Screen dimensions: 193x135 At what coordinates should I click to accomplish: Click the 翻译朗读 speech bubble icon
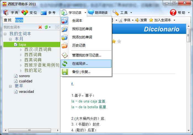pyautogui.click(x=91, y=12)
